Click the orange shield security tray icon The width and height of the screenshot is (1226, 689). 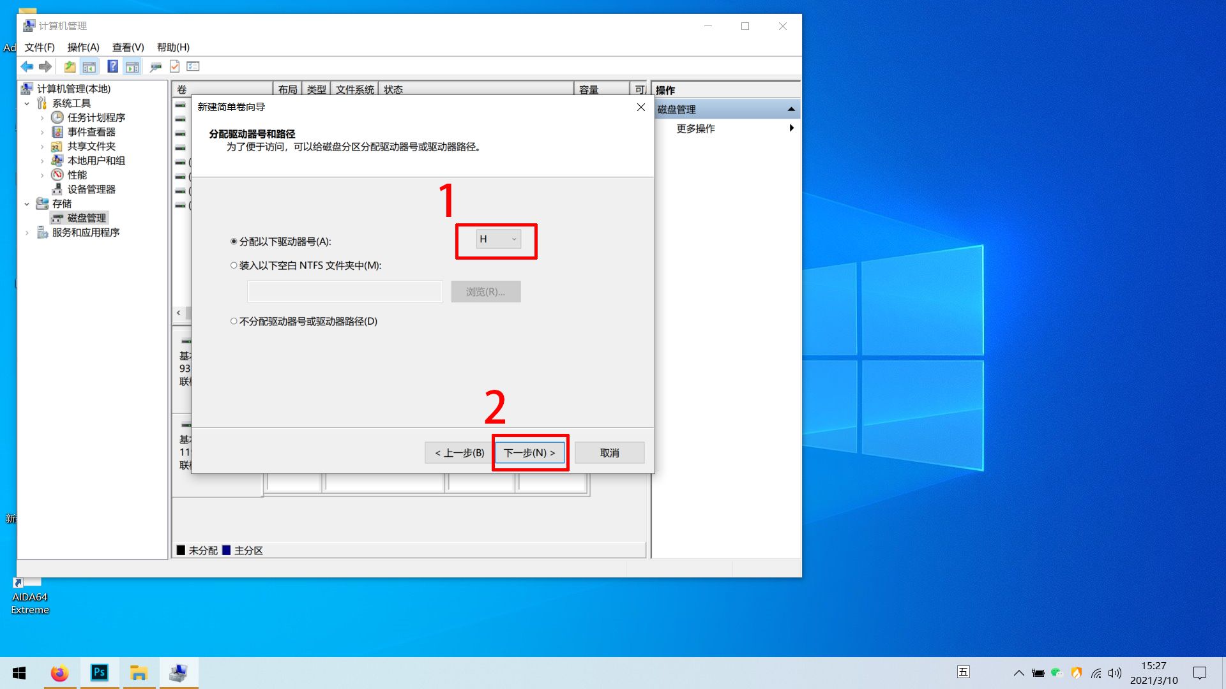1077,673
